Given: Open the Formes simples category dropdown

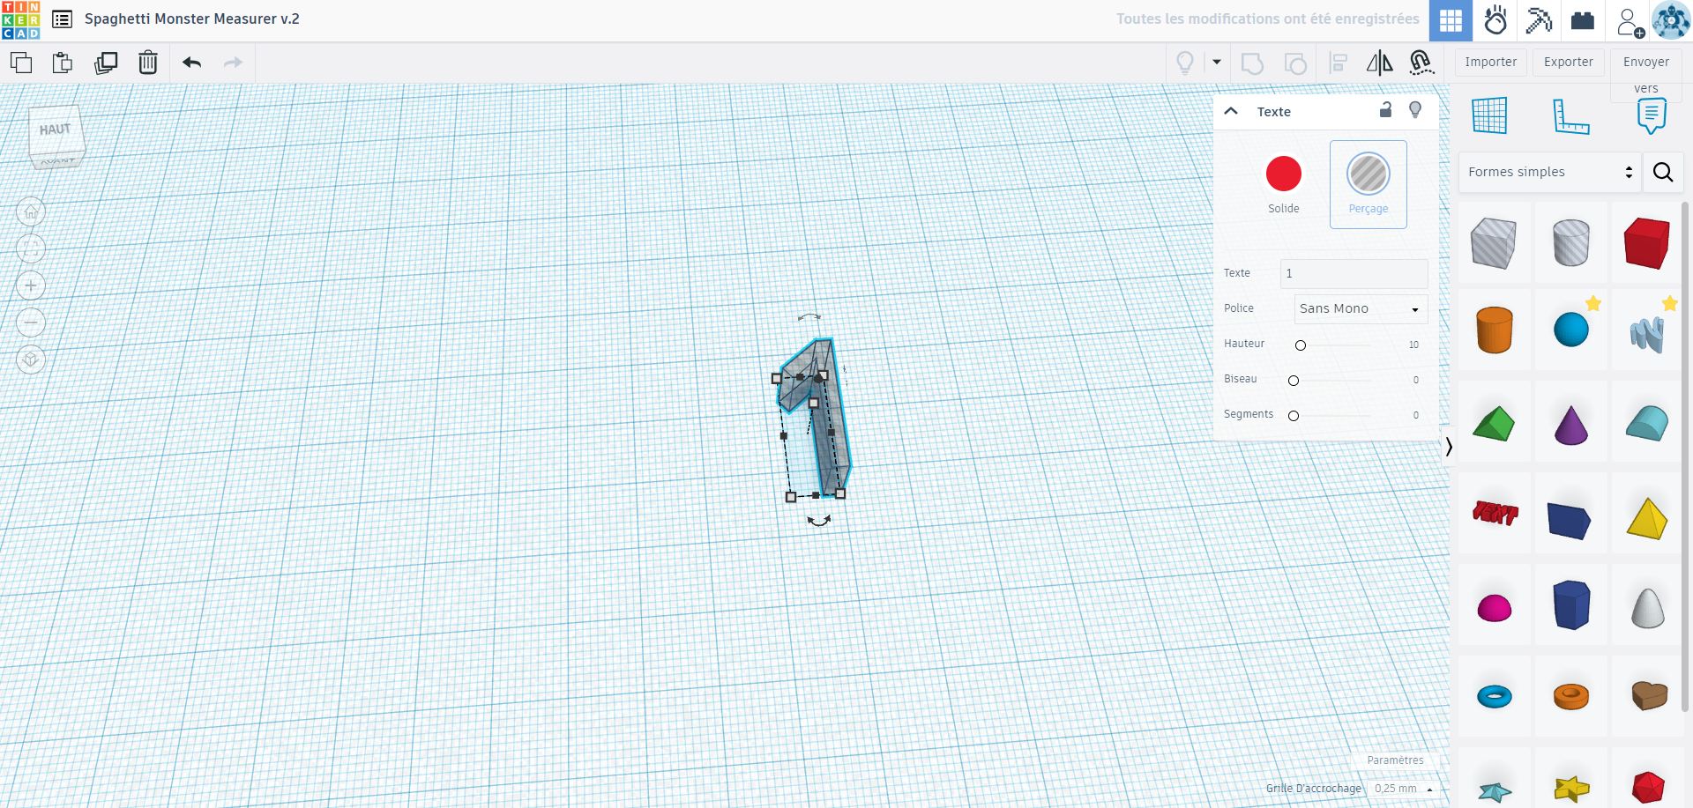Looking at the screenshot, I should pyautogui.click(x=1549, y=172).
